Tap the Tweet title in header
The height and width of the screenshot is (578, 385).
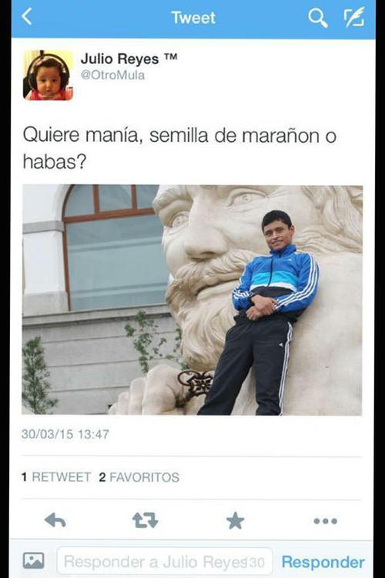(193, 18)
